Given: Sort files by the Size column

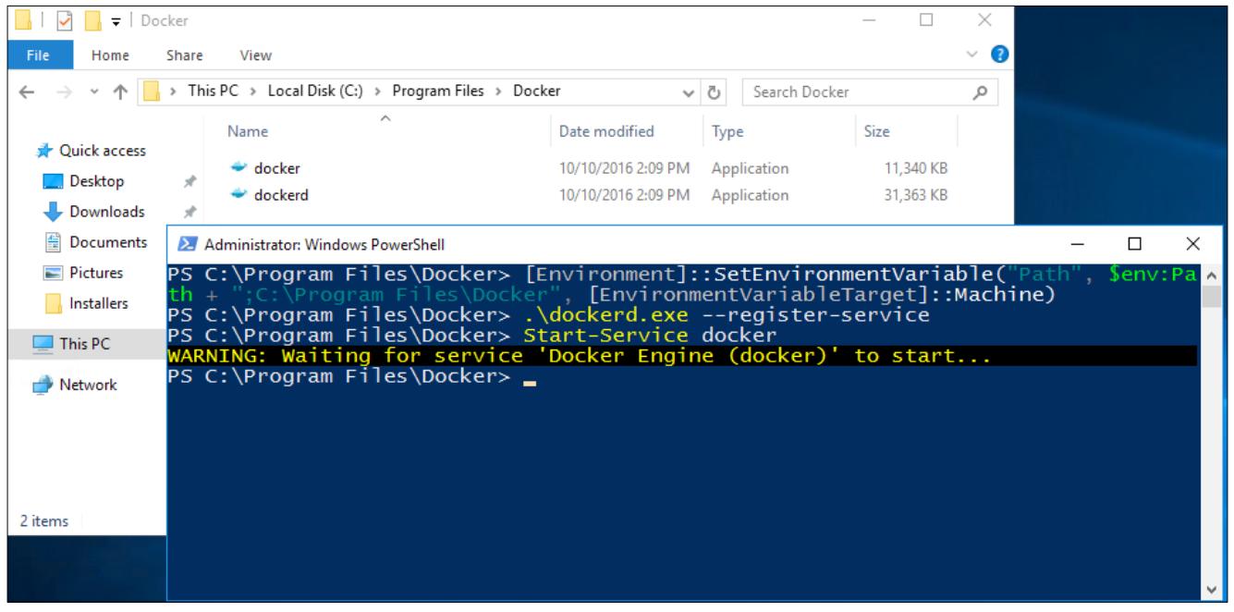Looking at the screenshot, I should (877, 132).
